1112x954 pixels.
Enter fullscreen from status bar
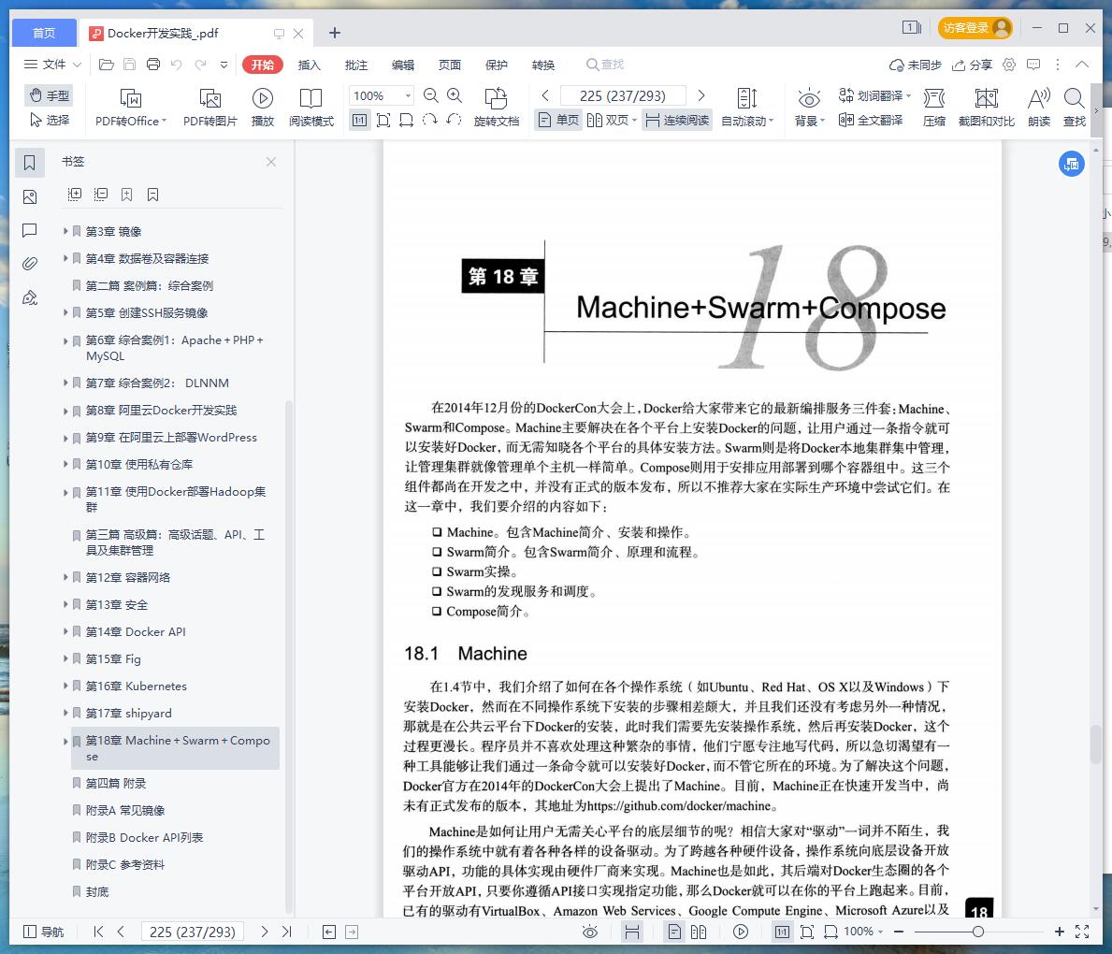pyautogui.click(x=1082, y=932)
